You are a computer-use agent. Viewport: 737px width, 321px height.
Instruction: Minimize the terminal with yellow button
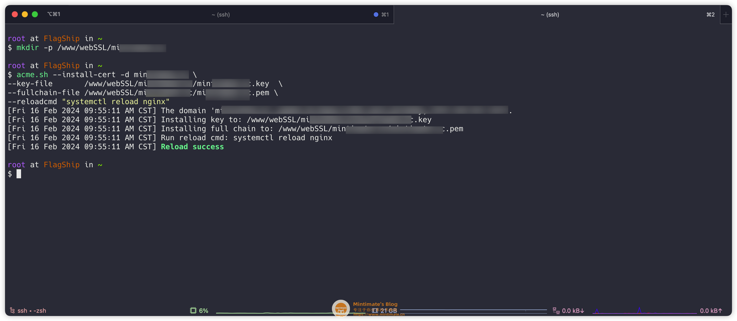[25, 14]
